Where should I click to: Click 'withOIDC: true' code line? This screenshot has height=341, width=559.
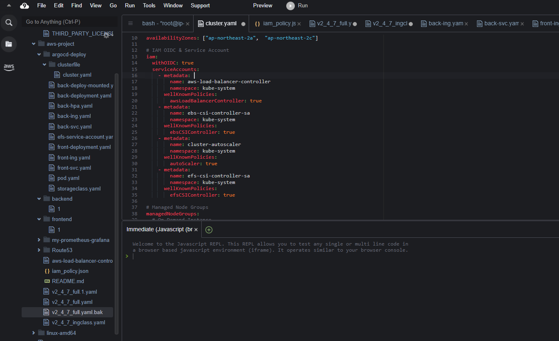point(173,63)
